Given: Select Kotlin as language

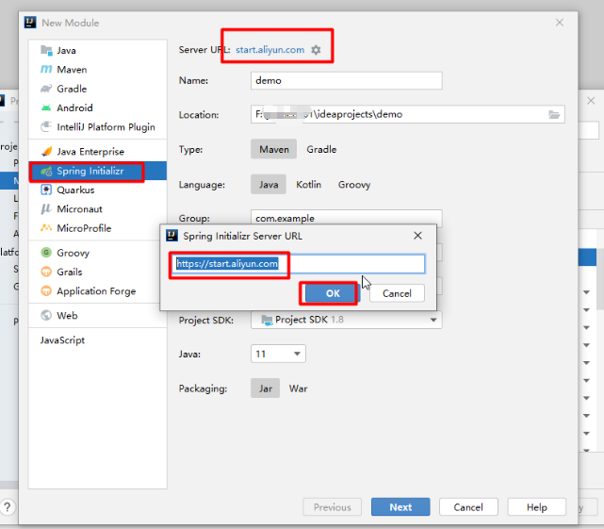Looking at the screenshot, I should coord(308,184).
